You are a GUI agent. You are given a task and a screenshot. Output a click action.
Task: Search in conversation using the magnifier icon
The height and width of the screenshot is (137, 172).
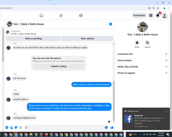tap(147, 43)
